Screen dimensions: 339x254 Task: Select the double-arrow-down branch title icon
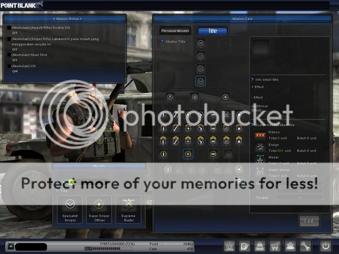[x=195, y=97]
